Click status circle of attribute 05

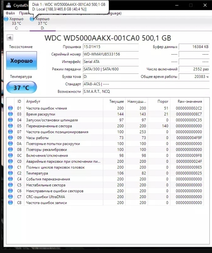tap(11, 126)
